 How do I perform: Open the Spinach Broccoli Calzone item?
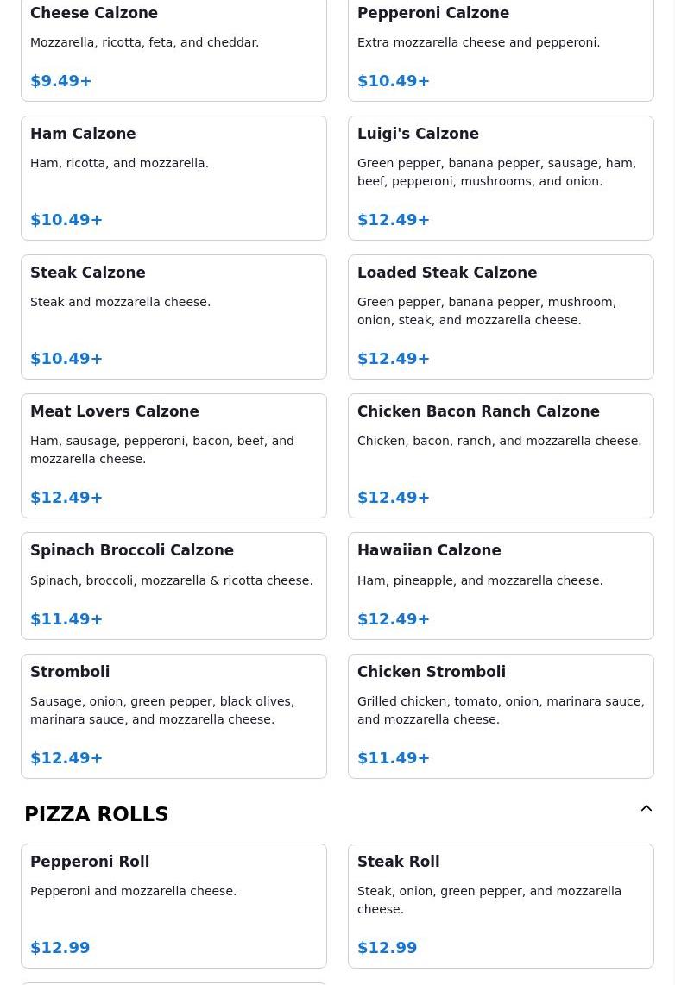tap(174, 587)
